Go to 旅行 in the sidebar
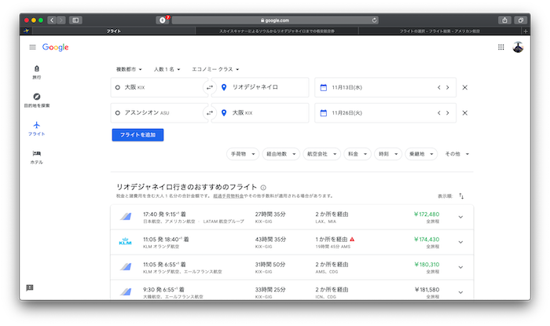The height and width of the screenshot is (326, 550). (x=36, y=72)
